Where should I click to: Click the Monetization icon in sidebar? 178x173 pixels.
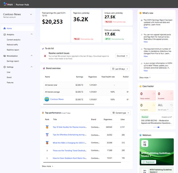(x=5, y=56)
